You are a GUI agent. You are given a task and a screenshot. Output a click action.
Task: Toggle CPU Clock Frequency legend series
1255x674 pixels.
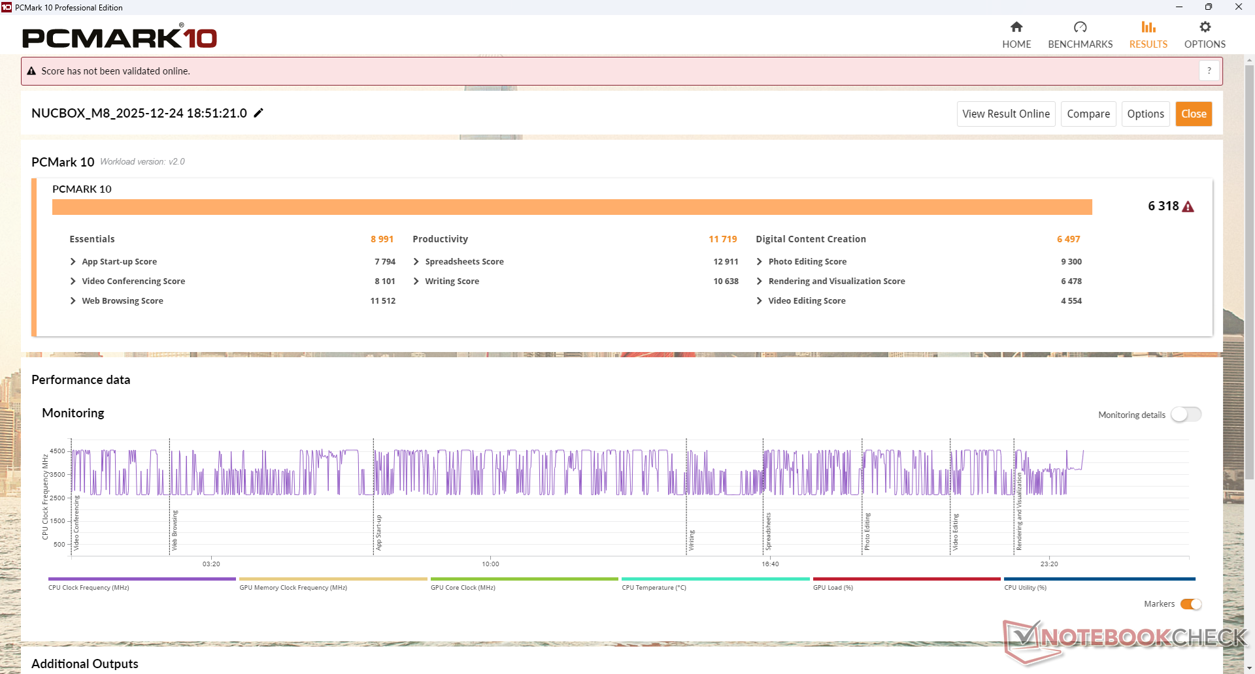tap(142, 579)
